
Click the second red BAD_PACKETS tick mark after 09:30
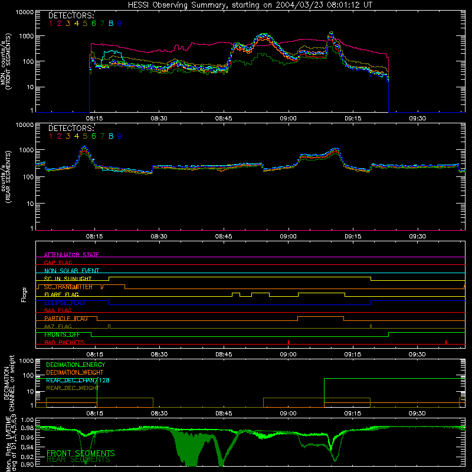point(446,342)
